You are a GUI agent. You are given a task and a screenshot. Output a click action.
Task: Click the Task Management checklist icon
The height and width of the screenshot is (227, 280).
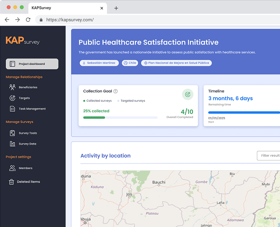click(12, 109)
